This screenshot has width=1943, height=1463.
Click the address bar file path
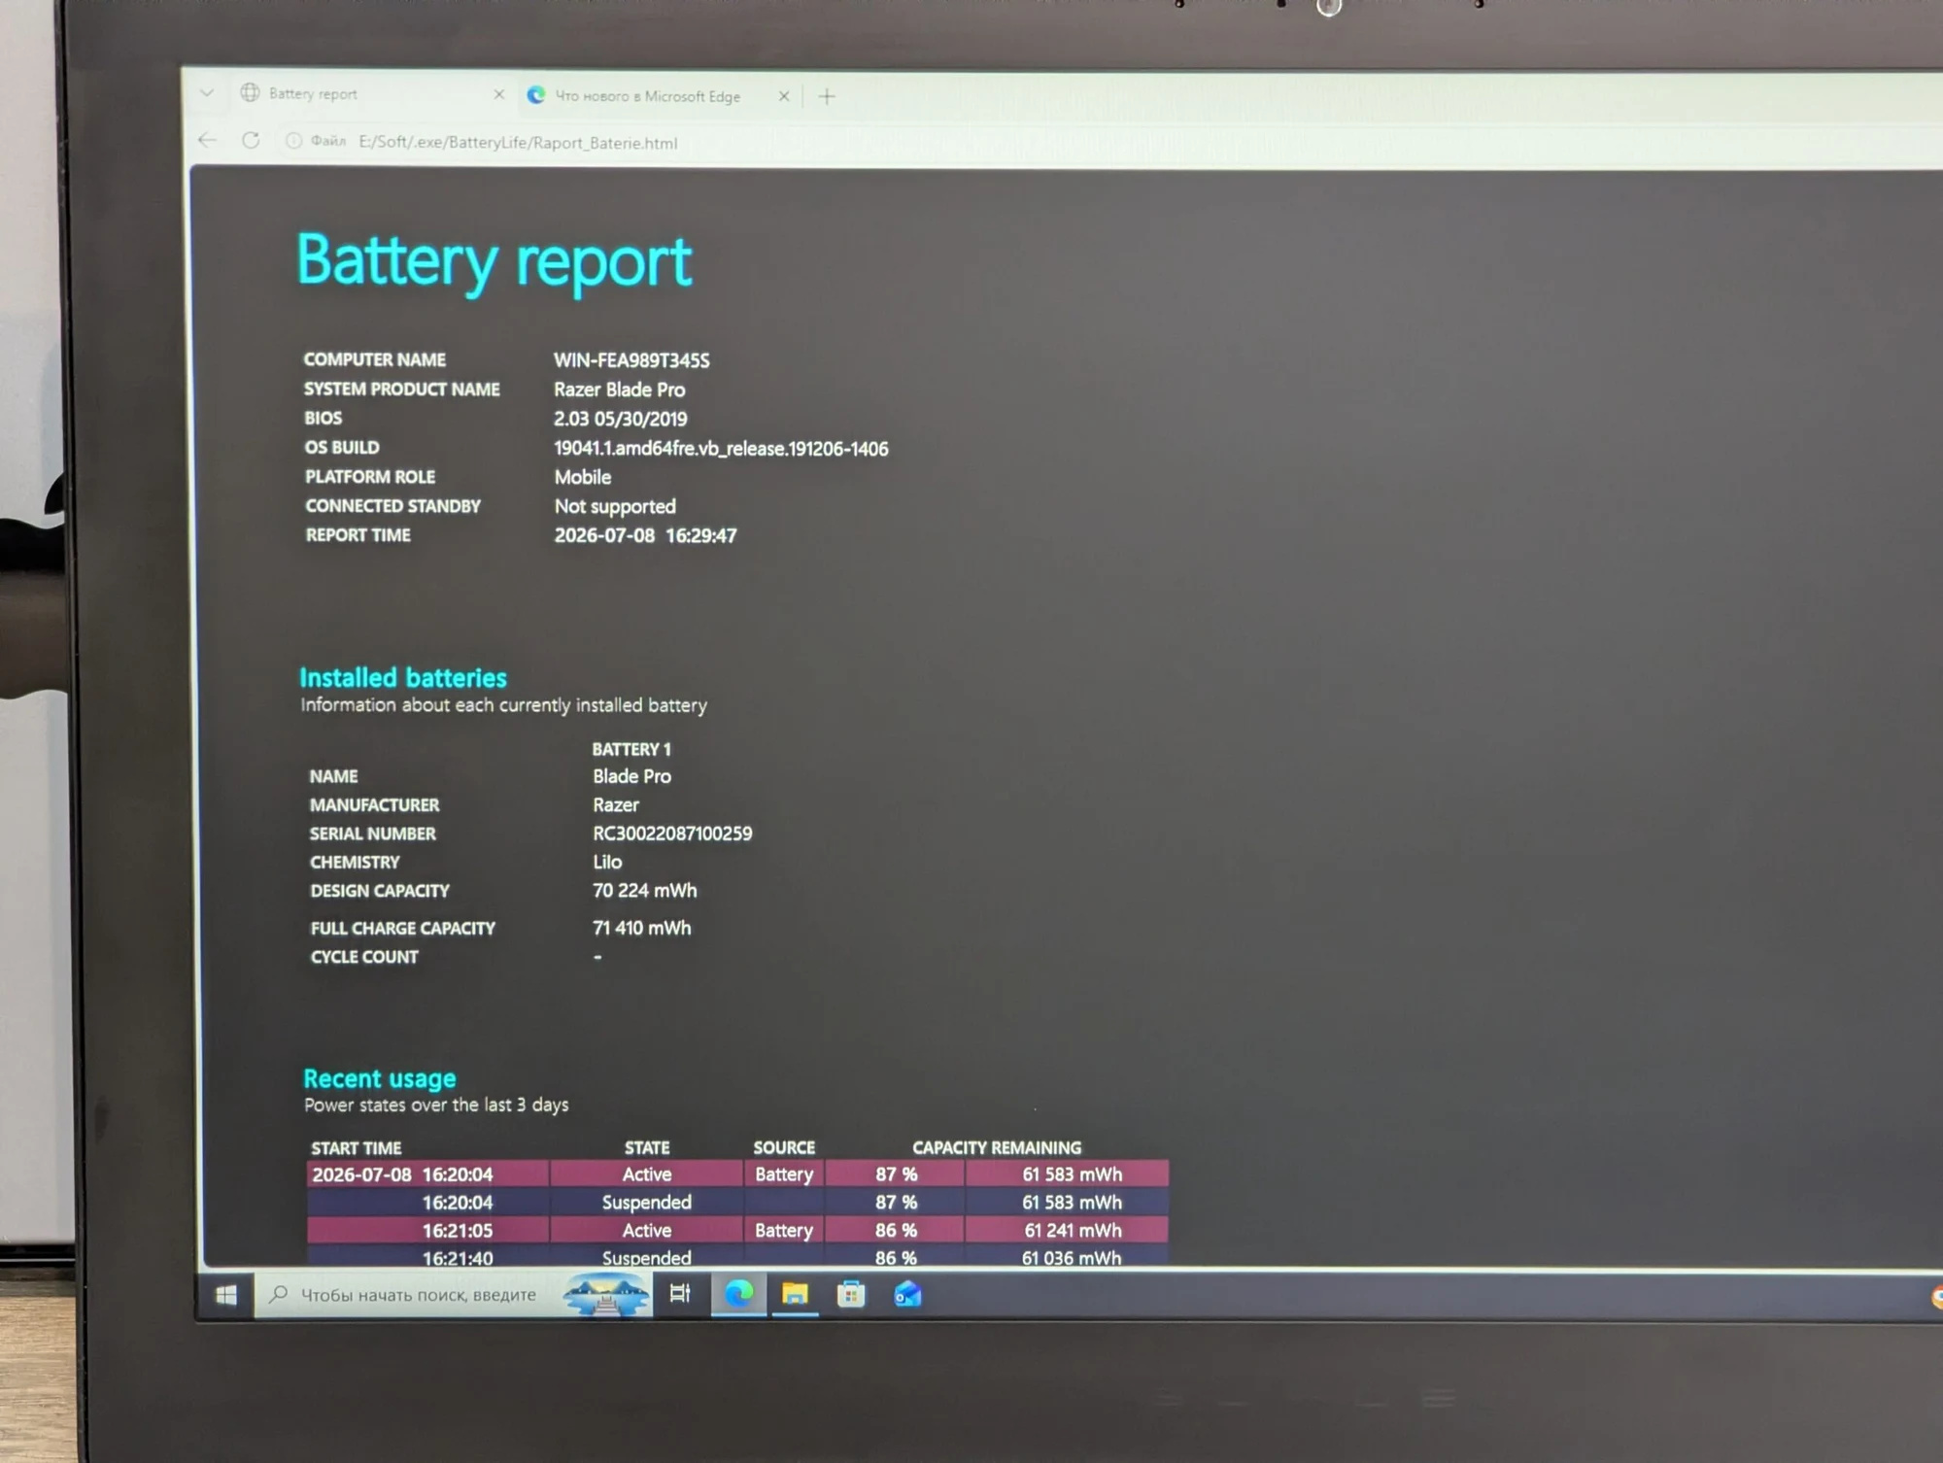[x=518, y=143]
